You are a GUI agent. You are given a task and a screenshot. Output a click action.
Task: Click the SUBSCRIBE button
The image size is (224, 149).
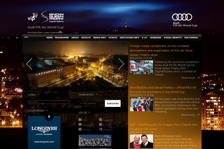(x=113, y=104)
